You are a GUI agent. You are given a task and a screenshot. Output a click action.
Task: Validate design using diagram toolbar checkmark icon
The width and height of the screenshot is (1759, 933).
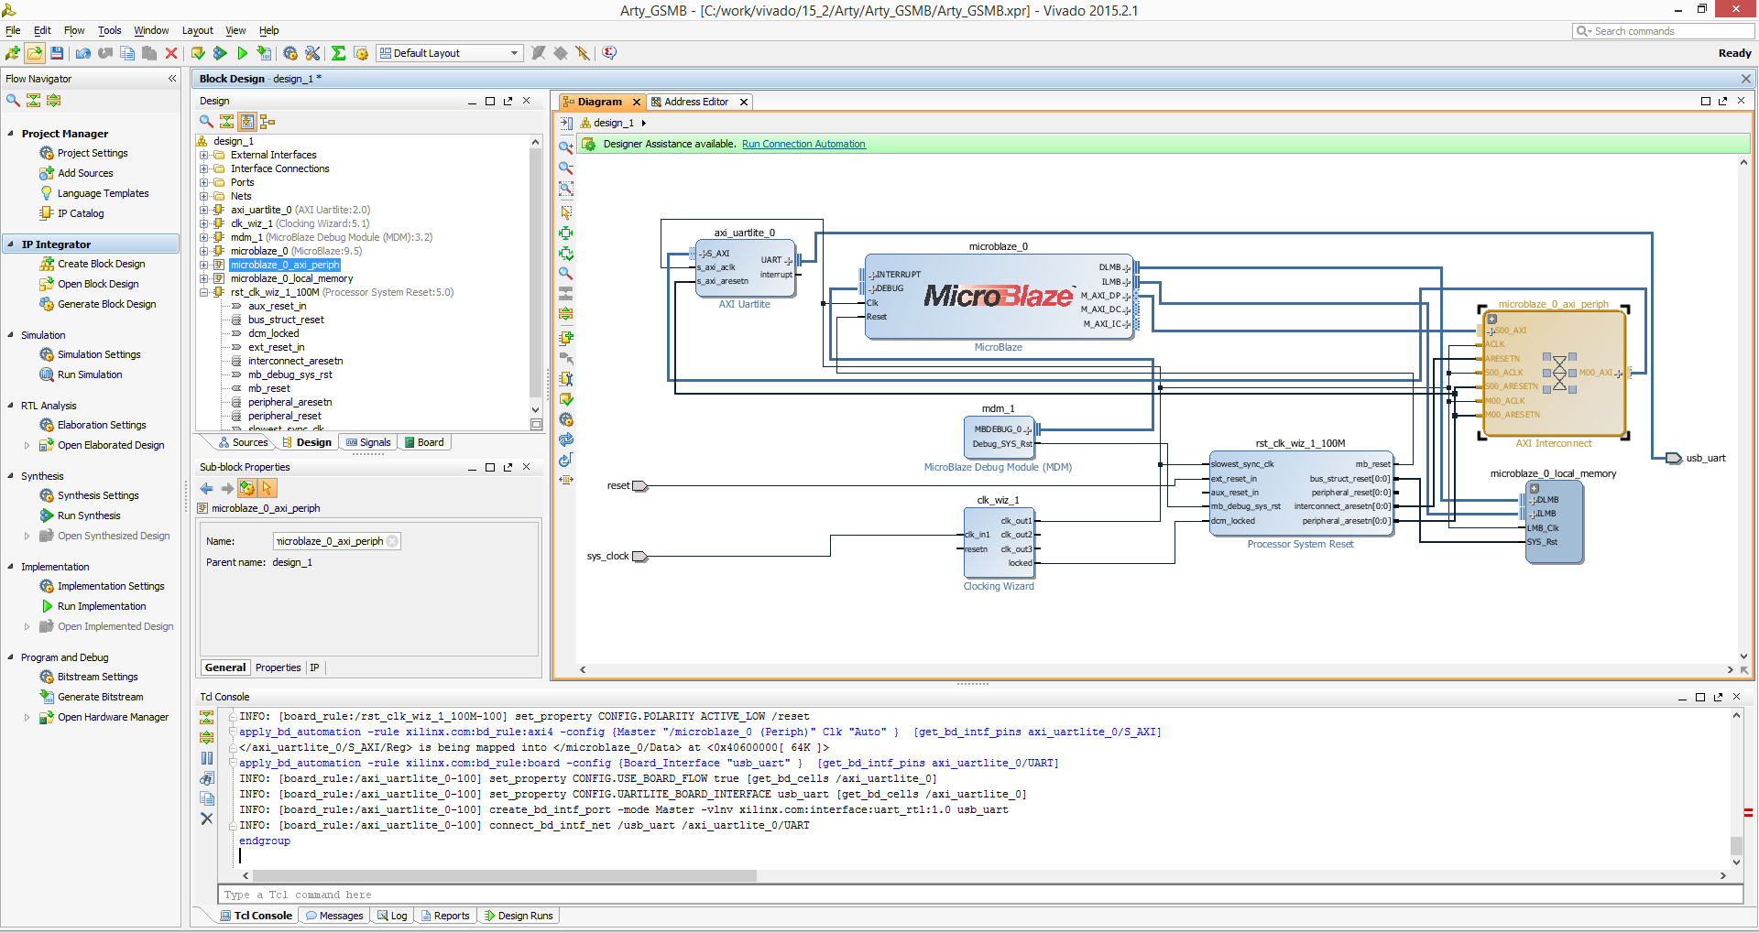pyautogui.click(x=566, y=399)
